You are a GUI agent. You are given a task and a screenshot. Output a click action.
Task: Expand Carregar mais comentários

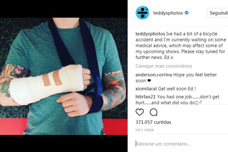click(164, 66)
